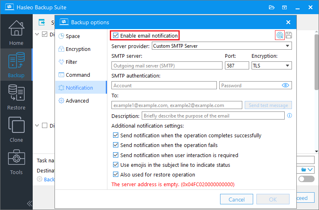Open the Filter options tab
This screenshot has height=210, width=319.
point(81,62)
